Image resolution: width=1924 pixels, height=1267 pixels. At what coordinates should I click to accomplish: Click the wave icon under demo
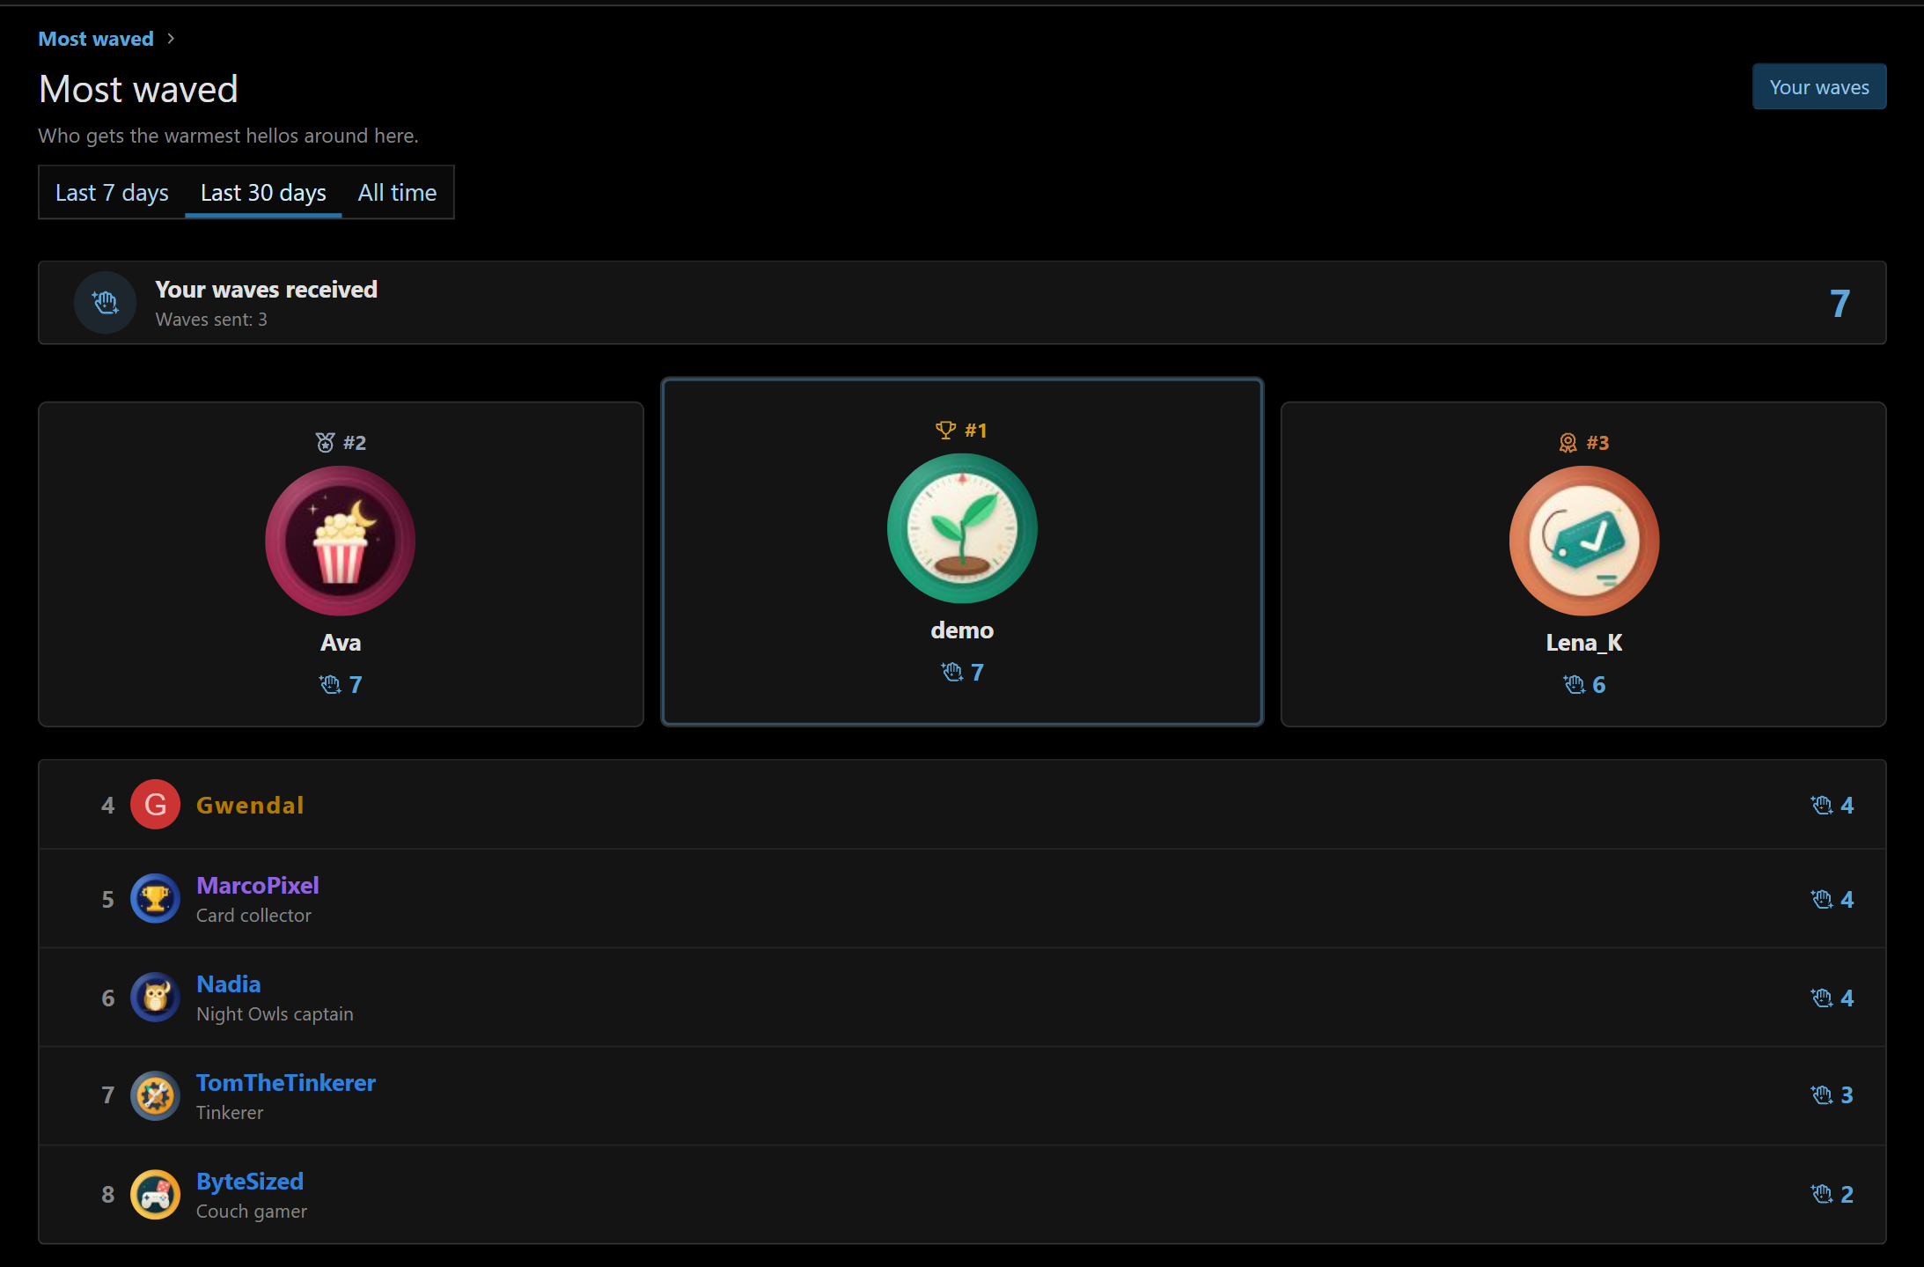pyautogui.click(x=951, y=672)
